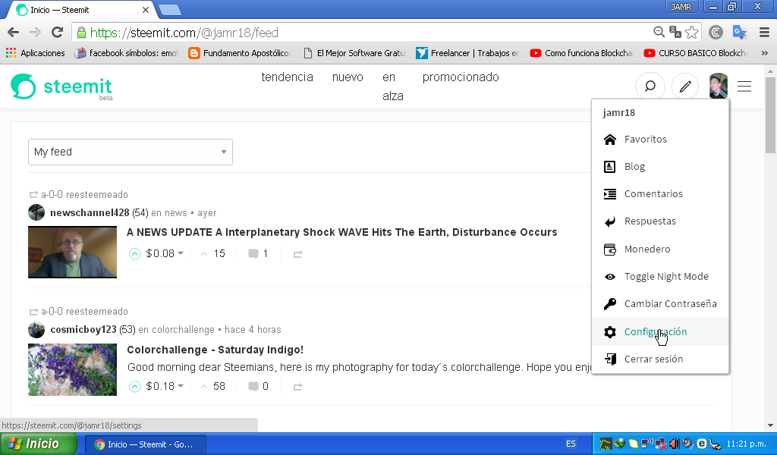The image size is (777, 455).
Task: Open the Steemit search icon
Action: (x=650, y=86)
